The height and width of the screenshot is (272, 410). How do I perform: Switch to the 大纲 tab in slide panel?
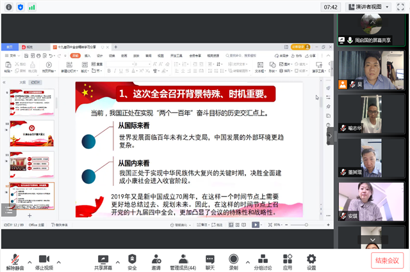tap(21, 82)
